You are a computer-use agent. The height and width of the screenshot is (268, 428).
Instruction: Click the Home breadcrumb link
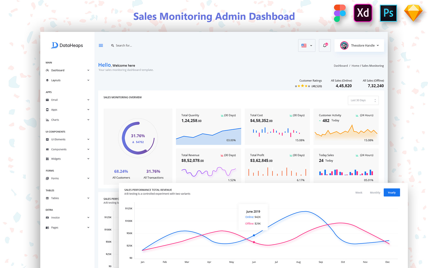355,66
